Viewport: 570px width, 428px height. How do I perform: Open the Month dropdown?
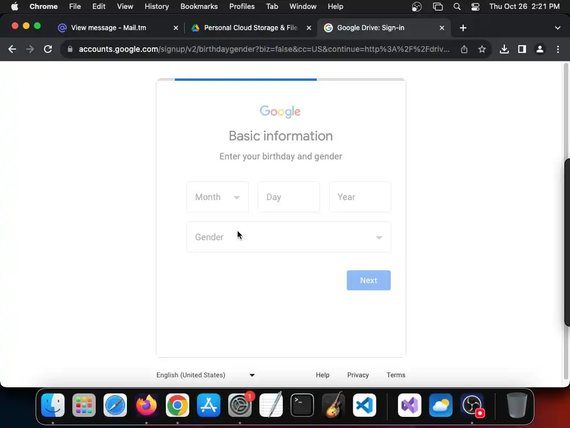tap(218, 197)
